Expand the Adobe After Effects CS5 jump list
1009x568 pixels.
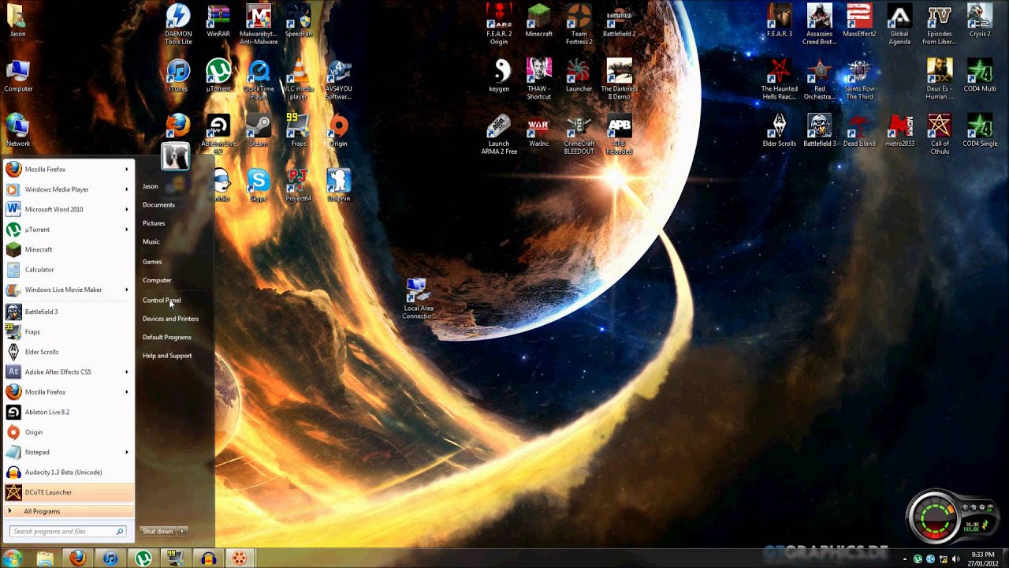tap(126, 372)
